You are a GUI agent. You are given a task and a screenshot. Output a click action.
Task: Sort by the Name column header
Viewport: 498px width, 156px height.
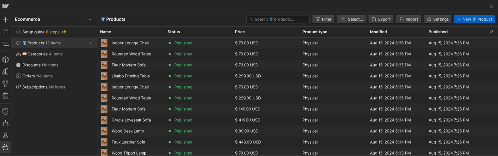[x=106, y=32]
